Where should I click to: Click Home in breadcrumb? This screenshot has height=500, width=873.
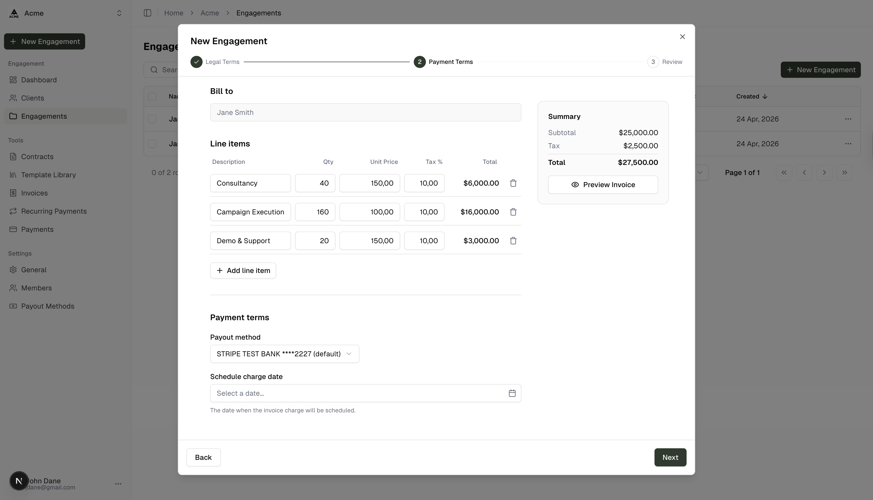174,13
